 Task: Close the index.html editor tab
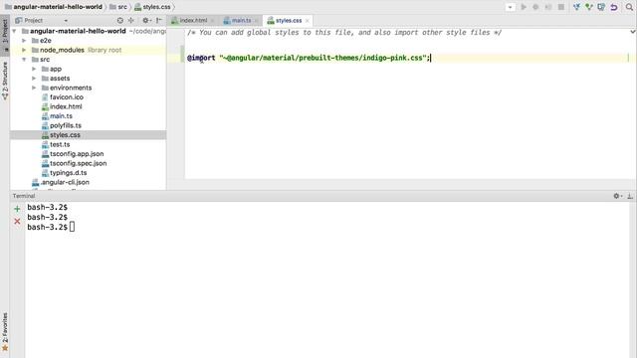[x=212, y=21]
